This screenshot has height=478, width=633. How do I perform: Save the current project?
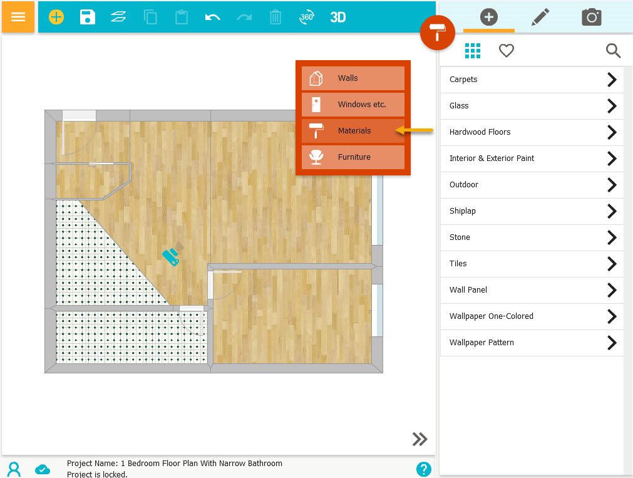click(87, 17)
